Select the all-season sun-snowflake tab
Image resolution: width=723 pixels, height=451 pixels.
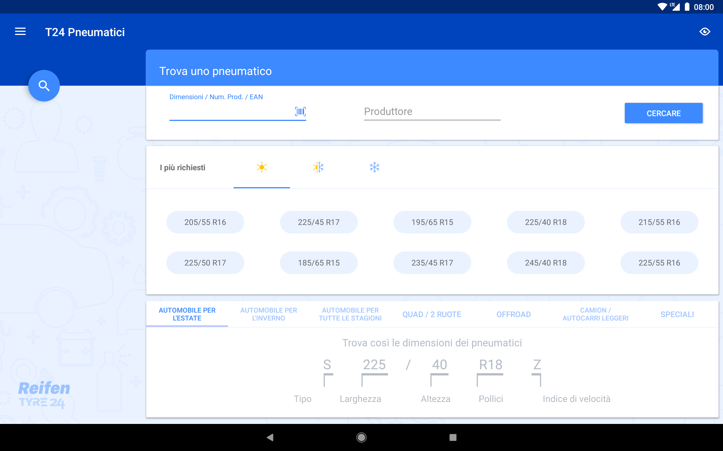(x=318, y=167)
